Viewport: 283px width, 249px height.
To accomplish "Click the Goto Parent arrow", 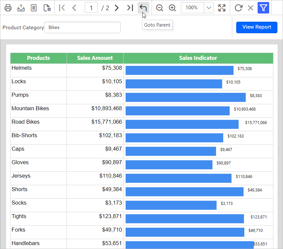I will (x=143, y=8).
